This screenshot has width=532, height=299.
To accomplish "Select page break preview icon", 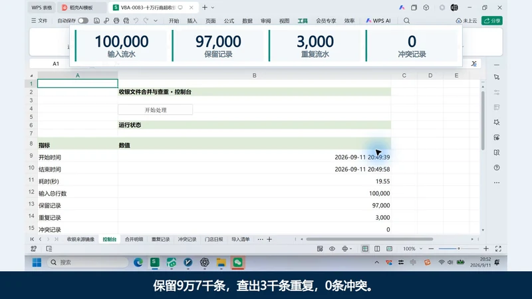I will (x=389, y=249).
